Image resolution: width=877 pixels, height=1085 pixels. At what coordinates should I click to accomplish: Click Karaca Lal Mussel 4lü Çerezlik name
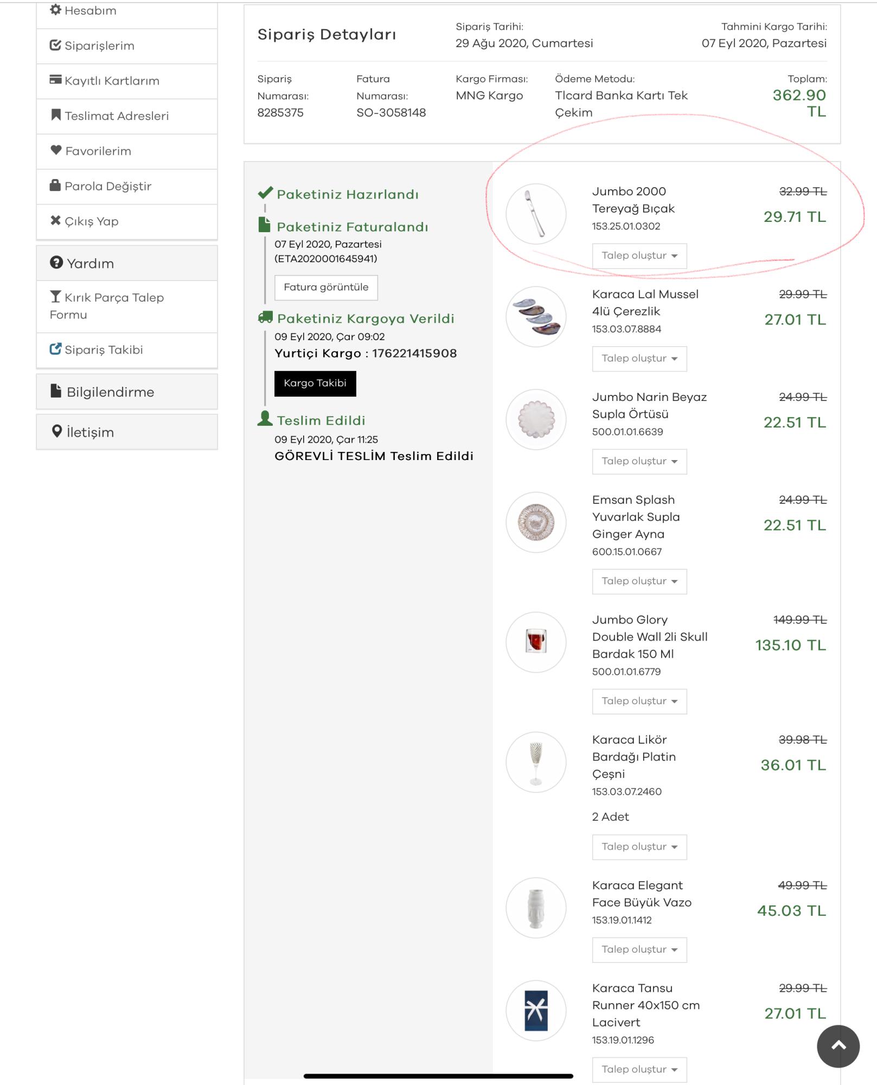[x=645, y=303]
